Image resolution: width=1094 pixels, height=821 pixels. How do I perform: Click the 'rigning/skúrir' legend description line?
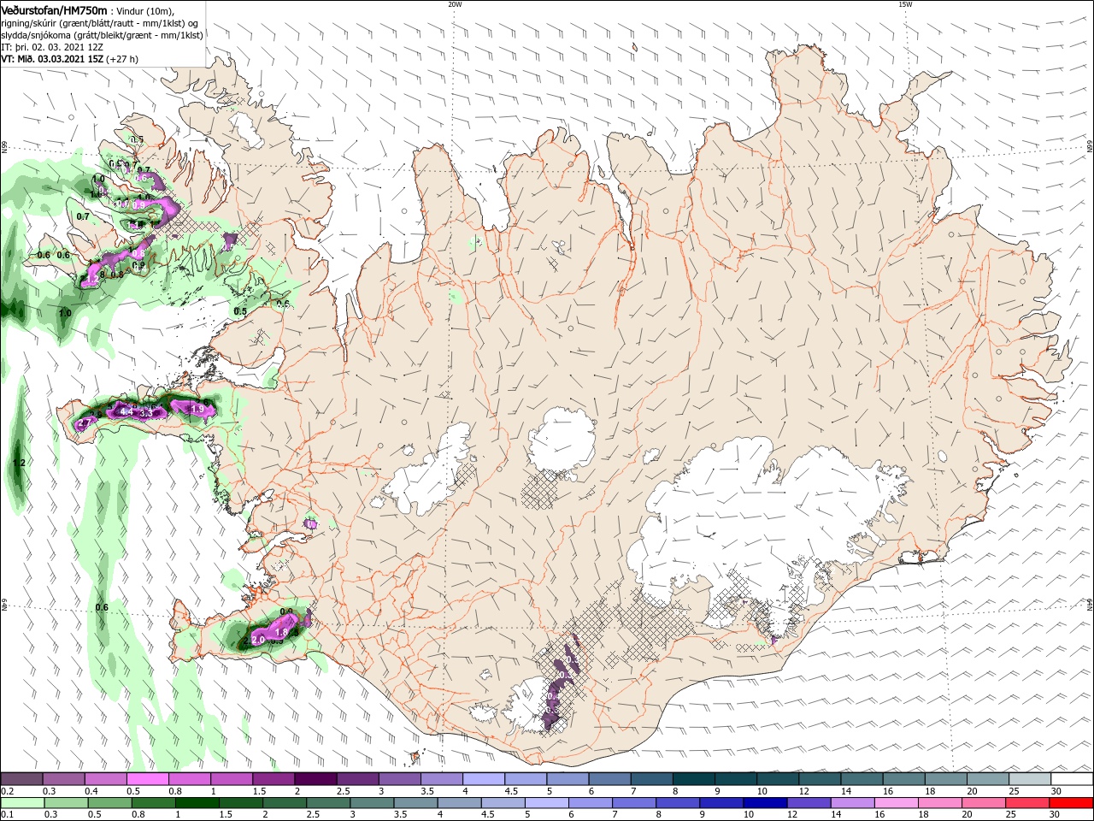[x=101, y=23]
